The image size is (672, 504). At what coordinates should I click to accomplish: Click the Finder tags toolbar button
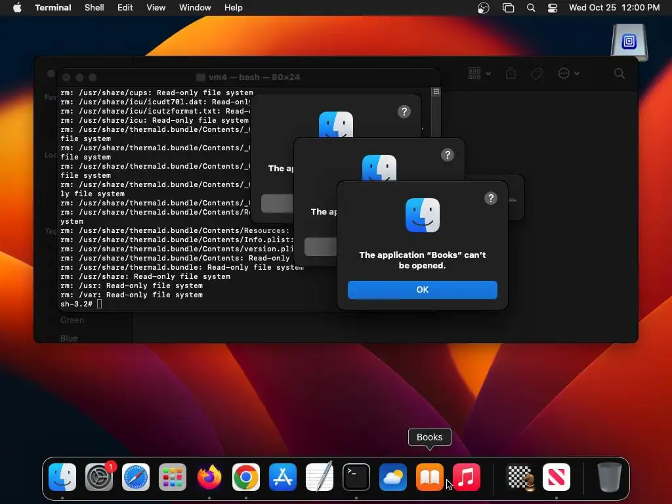pos(537,73)
